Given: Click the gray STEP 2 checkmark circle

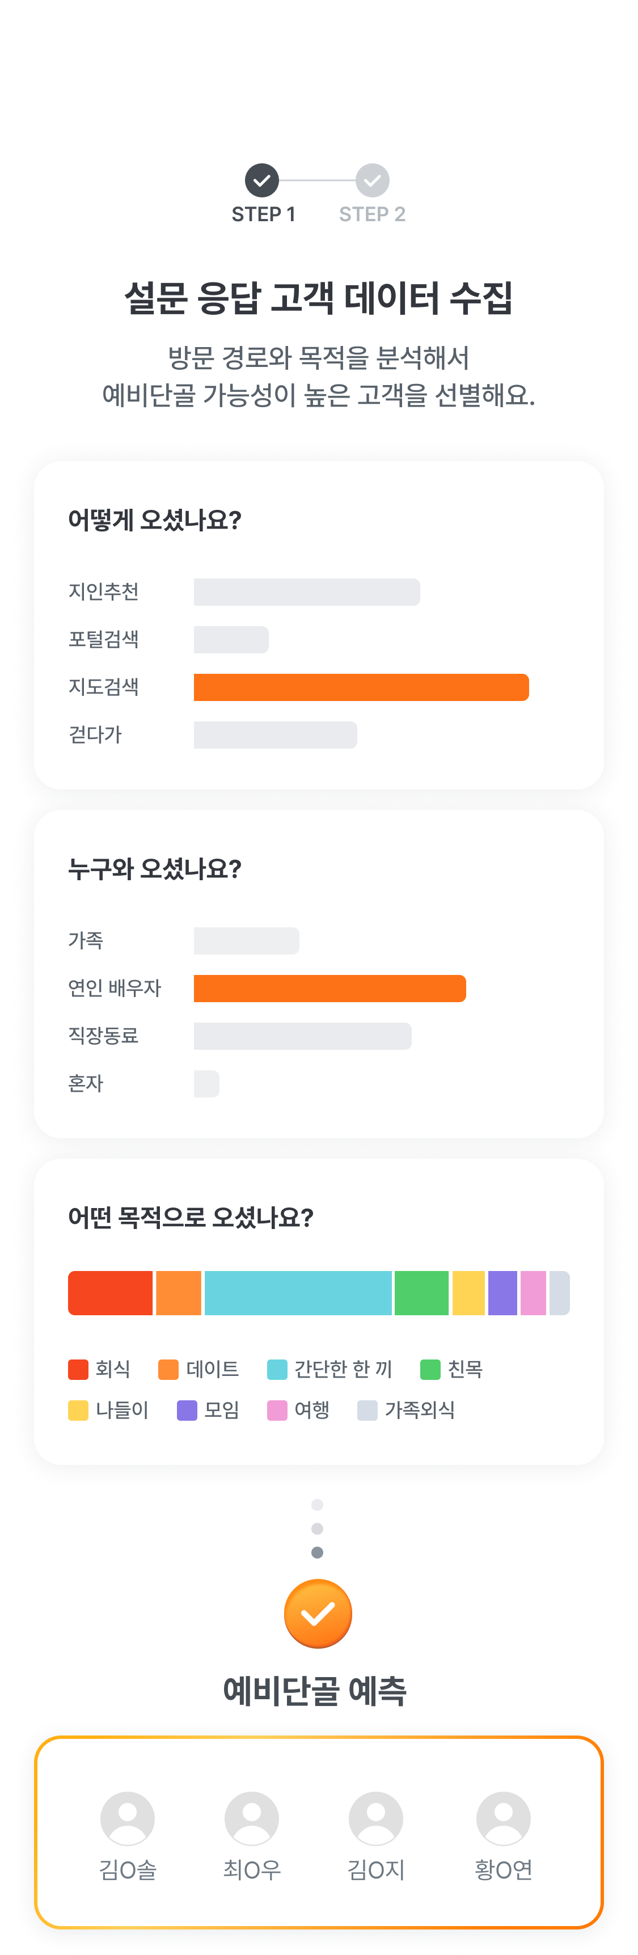Looking at the screenshot, I should pos(373,180).
